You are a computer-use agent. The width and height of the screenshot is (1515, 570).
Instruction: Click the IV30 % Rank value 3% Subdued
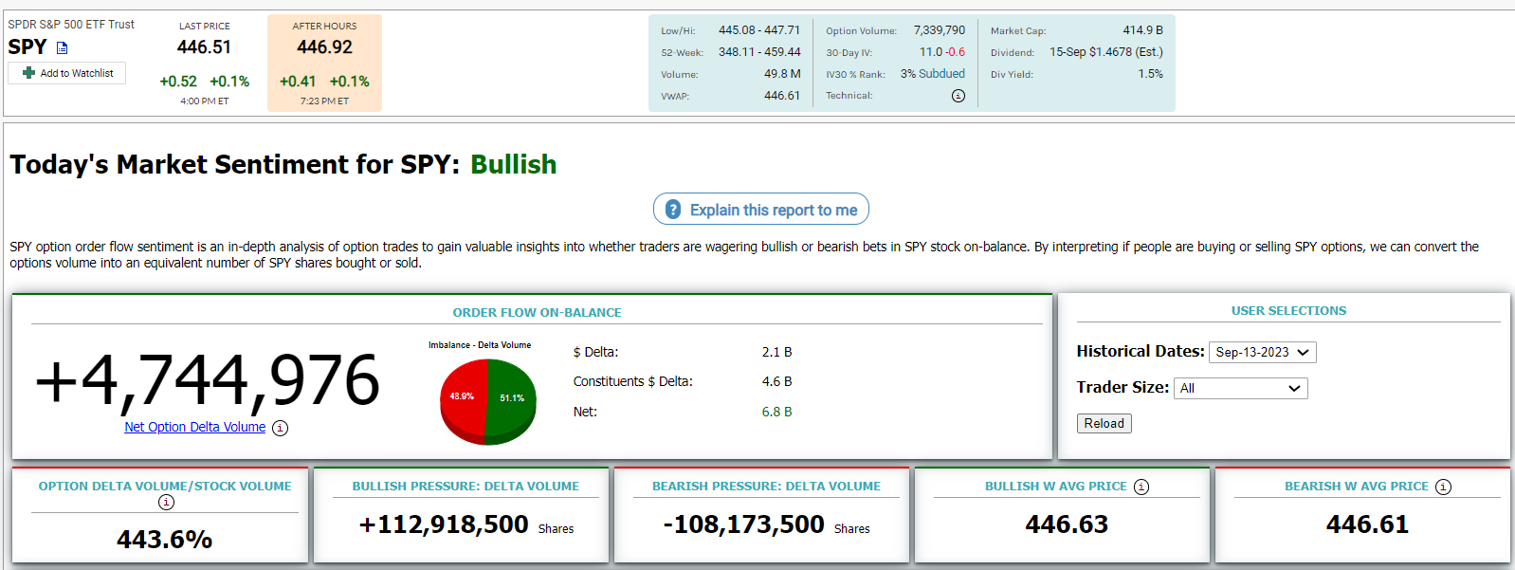[x=933, y=74]
